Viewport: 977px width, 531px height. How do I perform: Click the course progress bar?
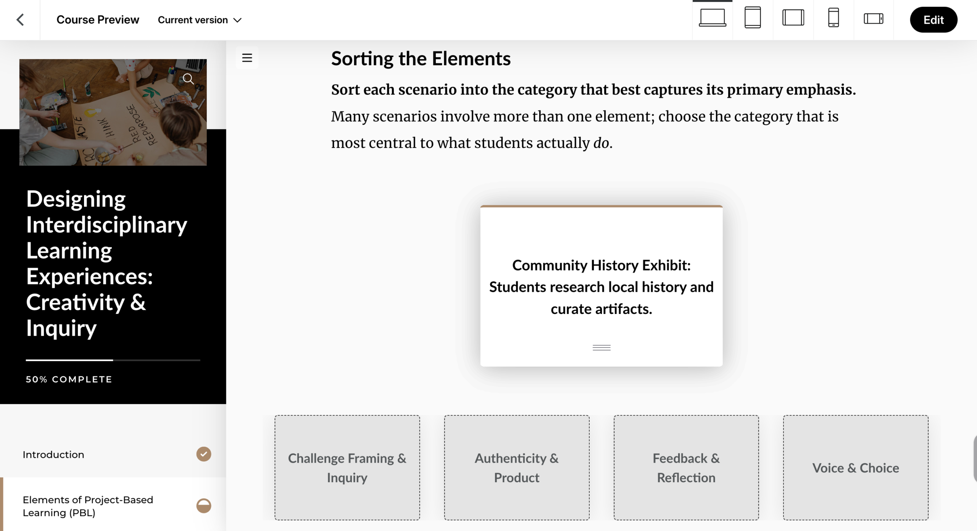(x=113, y=360)
